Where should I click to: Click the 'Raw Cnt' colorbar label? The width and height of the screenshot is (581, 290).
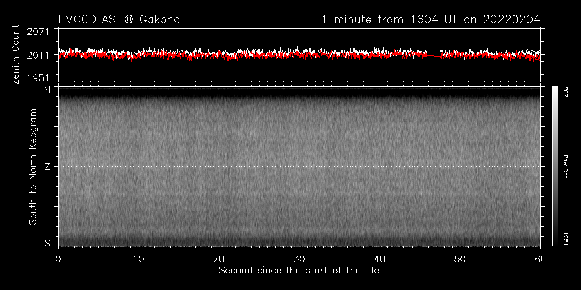click(566, 166)
